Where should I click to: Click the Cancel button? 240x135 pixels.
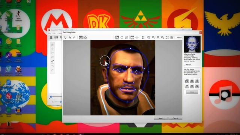pyautogui.click(x=175, y=118)
